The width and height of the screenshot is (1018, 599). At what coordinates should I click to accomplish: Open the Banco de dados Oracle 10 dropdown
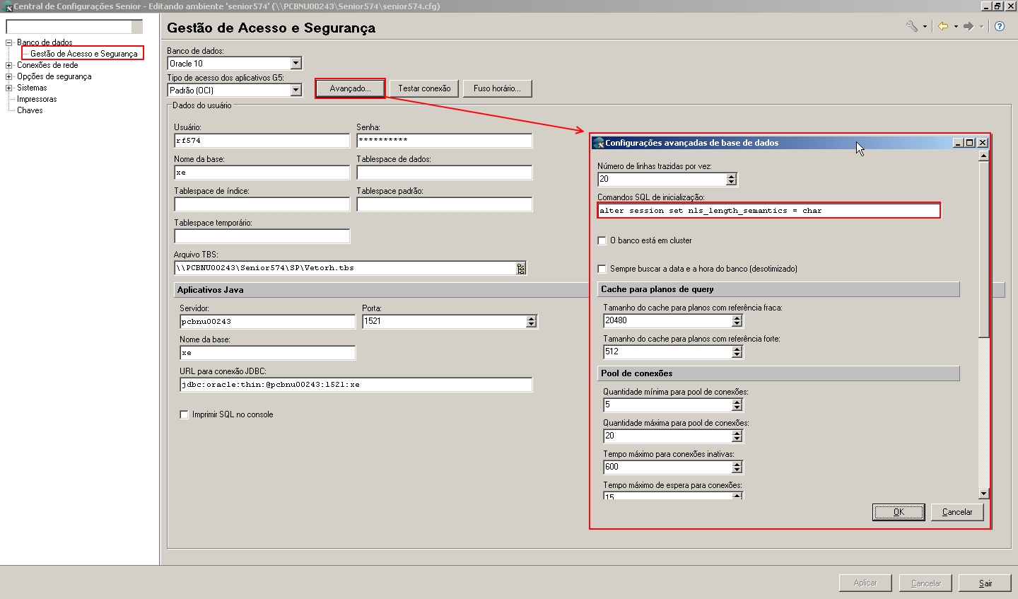click(296, 63)
